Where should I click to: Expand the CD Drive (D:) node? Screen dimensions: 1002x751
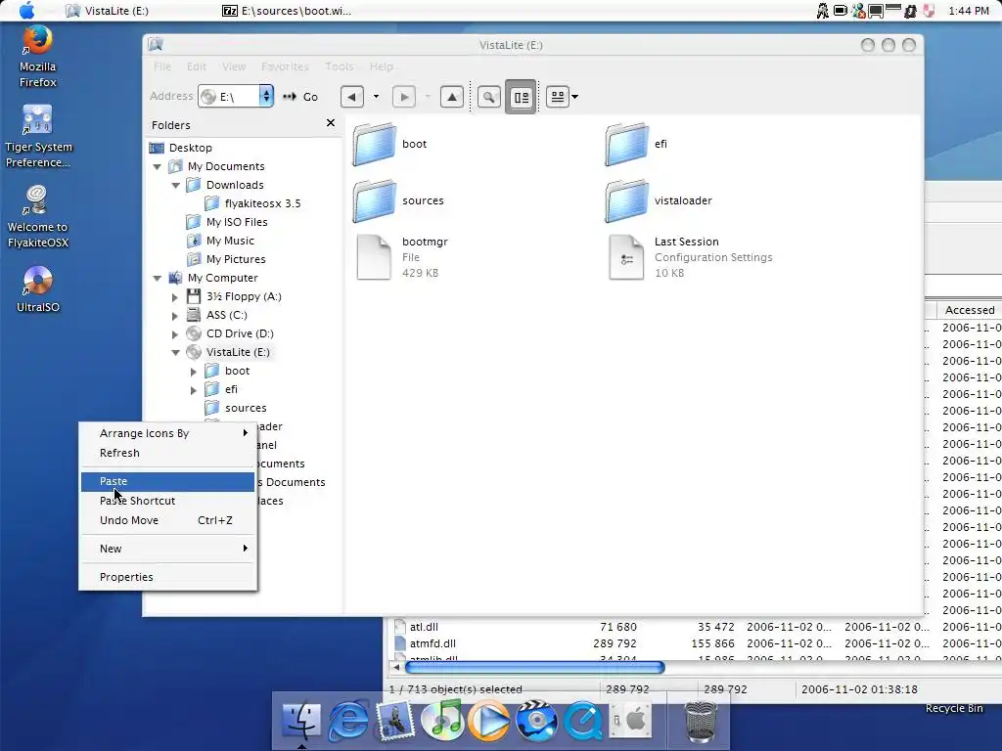click(x=175, y=334)
